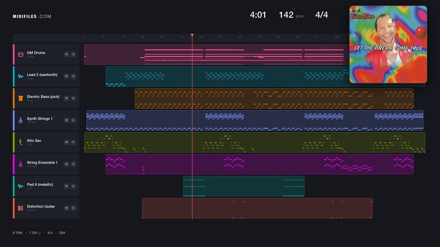Mute the Distortion Guitar track
Screen dimensions: 440x247
click(66, 208)
